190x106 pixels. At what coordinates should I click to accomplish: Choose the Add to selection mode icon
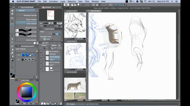(x=26, y=55)
